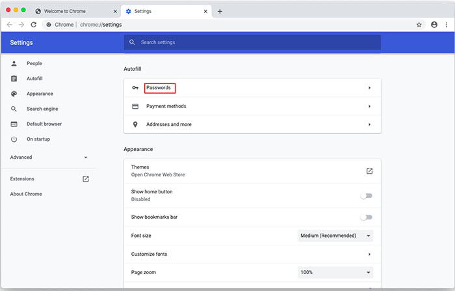
Task: Click the On startup power icon
Action: tap(14, 139)
